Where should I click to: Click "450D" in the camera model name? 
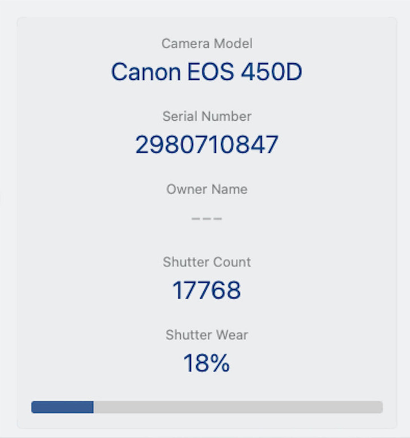coord(271,72)
